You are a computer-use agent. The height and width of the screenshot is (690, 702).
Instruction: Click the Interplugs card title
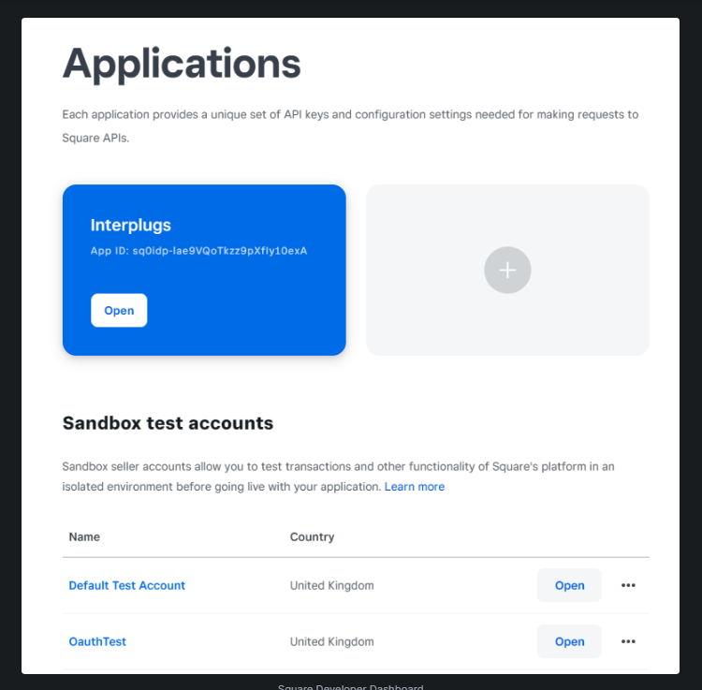point(131,225)
